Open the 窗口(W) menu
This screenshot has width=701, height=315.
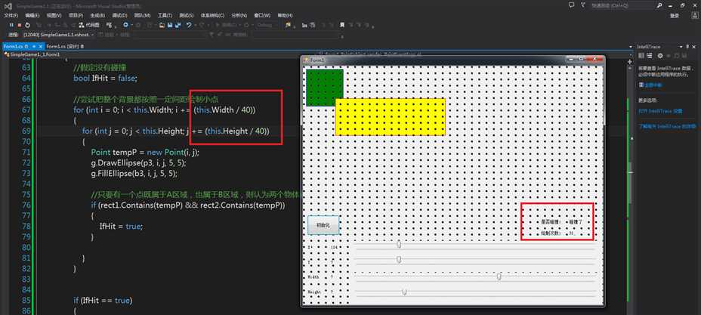[262, 15]
